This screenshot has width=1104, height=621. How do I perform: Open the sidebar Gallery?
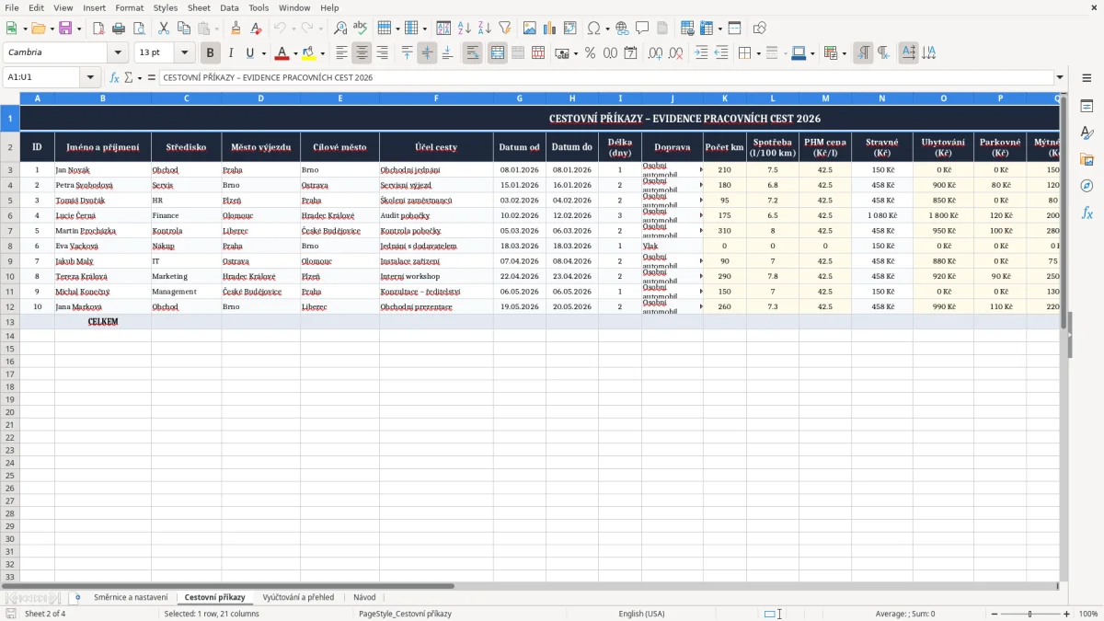[1087, 160]
